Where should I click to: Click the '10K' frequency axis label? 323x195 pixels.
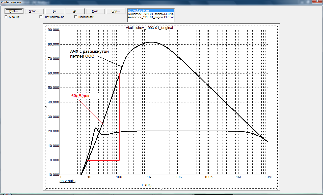tap(179, 177)
